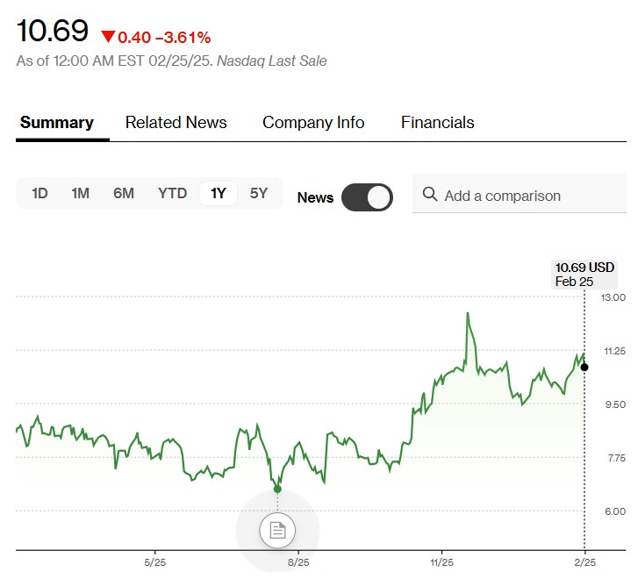Screen dimensions: 638x586
Task: Show the YTD chart range
Action: click(172, 194)
